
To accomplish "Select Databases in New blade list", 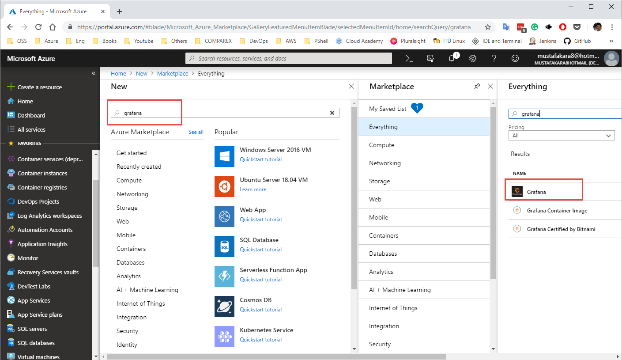I will (x=131, y=262).
